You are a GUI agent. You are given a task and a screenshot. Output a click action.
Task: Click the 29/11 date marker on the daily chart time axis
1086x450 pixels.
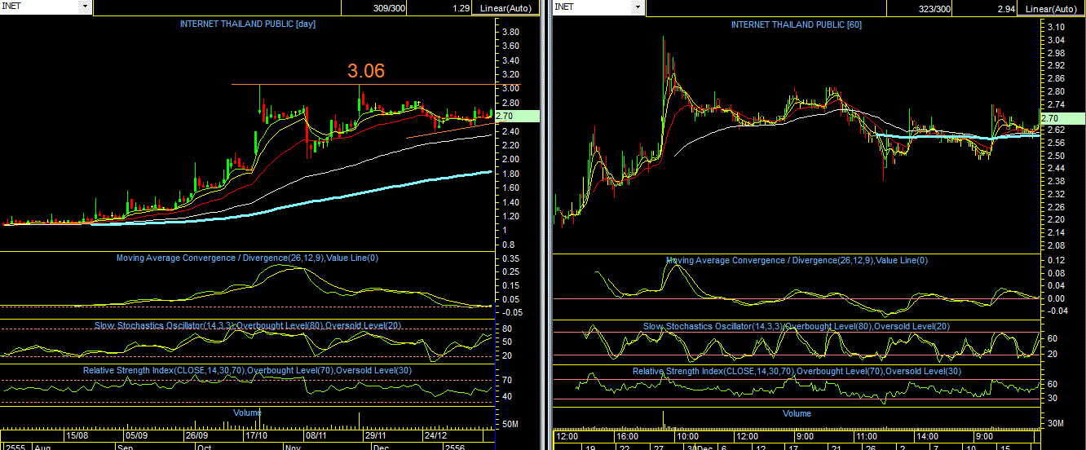coord(374,435)
